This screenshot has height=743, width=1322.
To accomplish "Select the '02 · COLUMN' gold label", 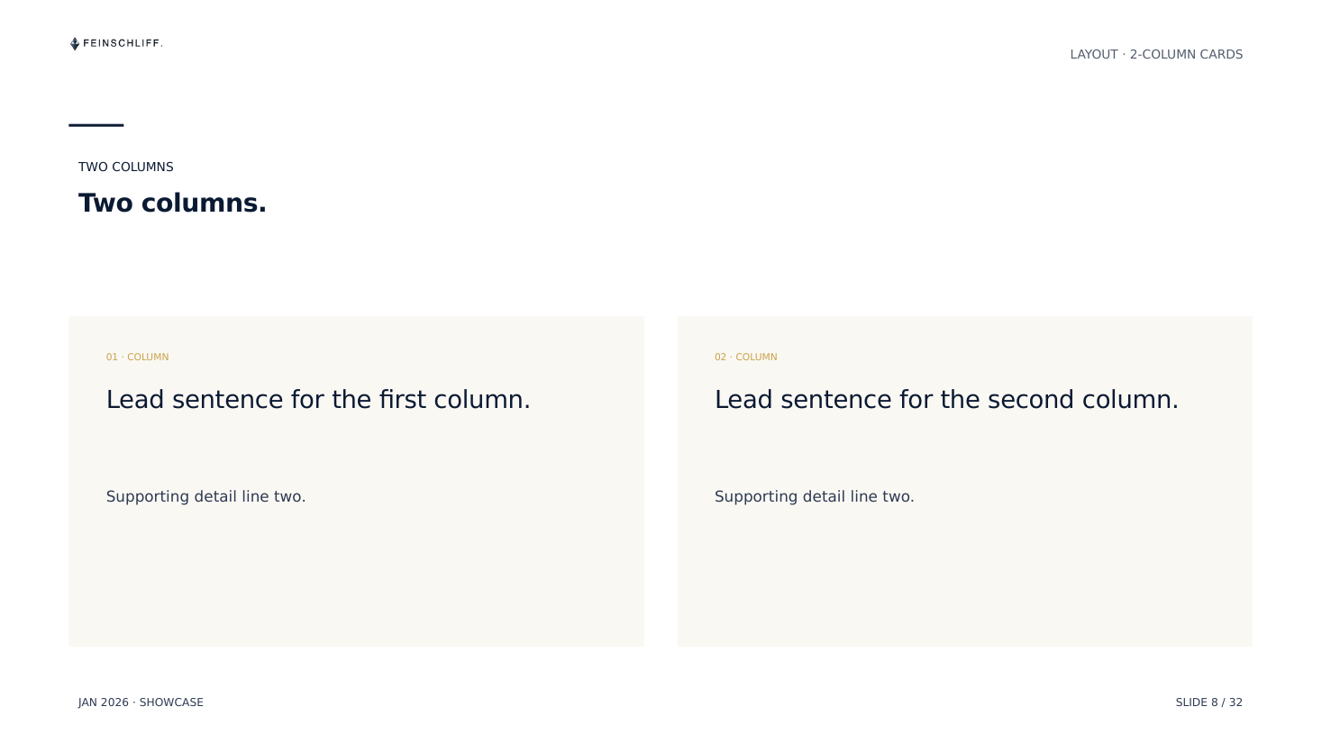I will pos(745,358).
